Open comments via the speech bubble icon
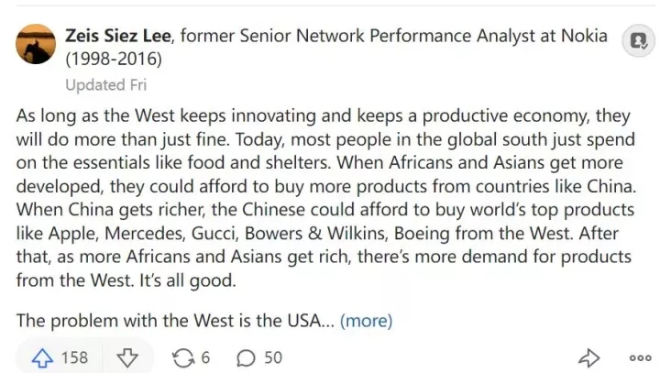660x373 pixels. 246,357
